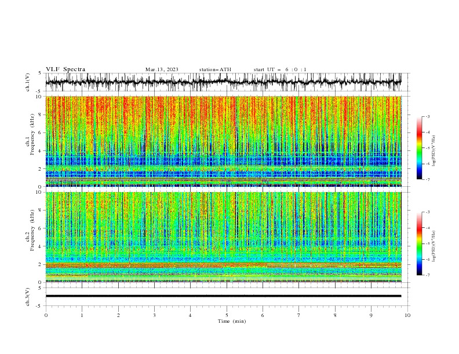Screen dimensions: 459x354
Task: Click the ch.2 'Frequency (kHz)' axis label
Action: point(32,230)
